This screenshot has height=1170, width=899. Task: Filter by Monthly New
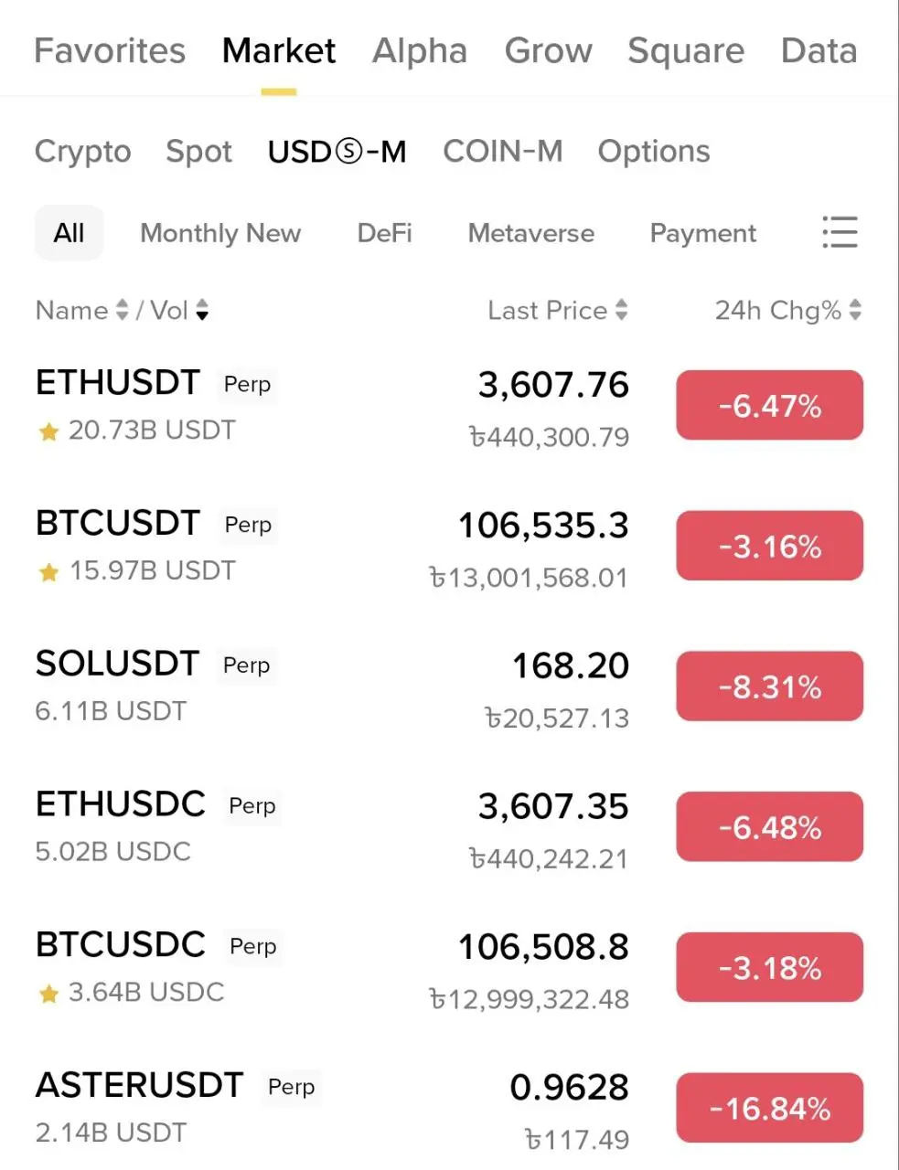(220, 233)
